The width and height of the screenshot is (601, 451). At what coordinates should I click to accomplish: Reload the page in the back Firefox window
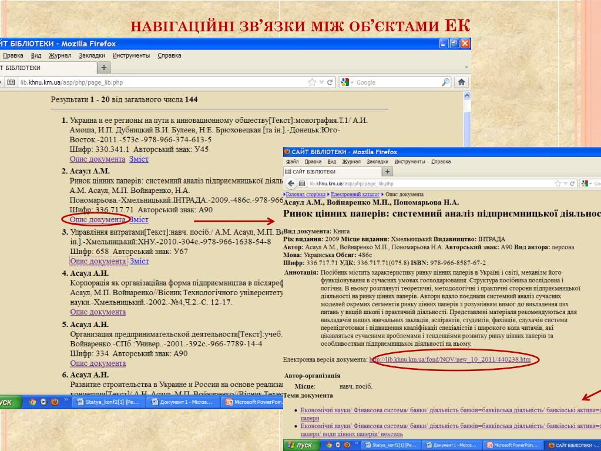point(330,82)
